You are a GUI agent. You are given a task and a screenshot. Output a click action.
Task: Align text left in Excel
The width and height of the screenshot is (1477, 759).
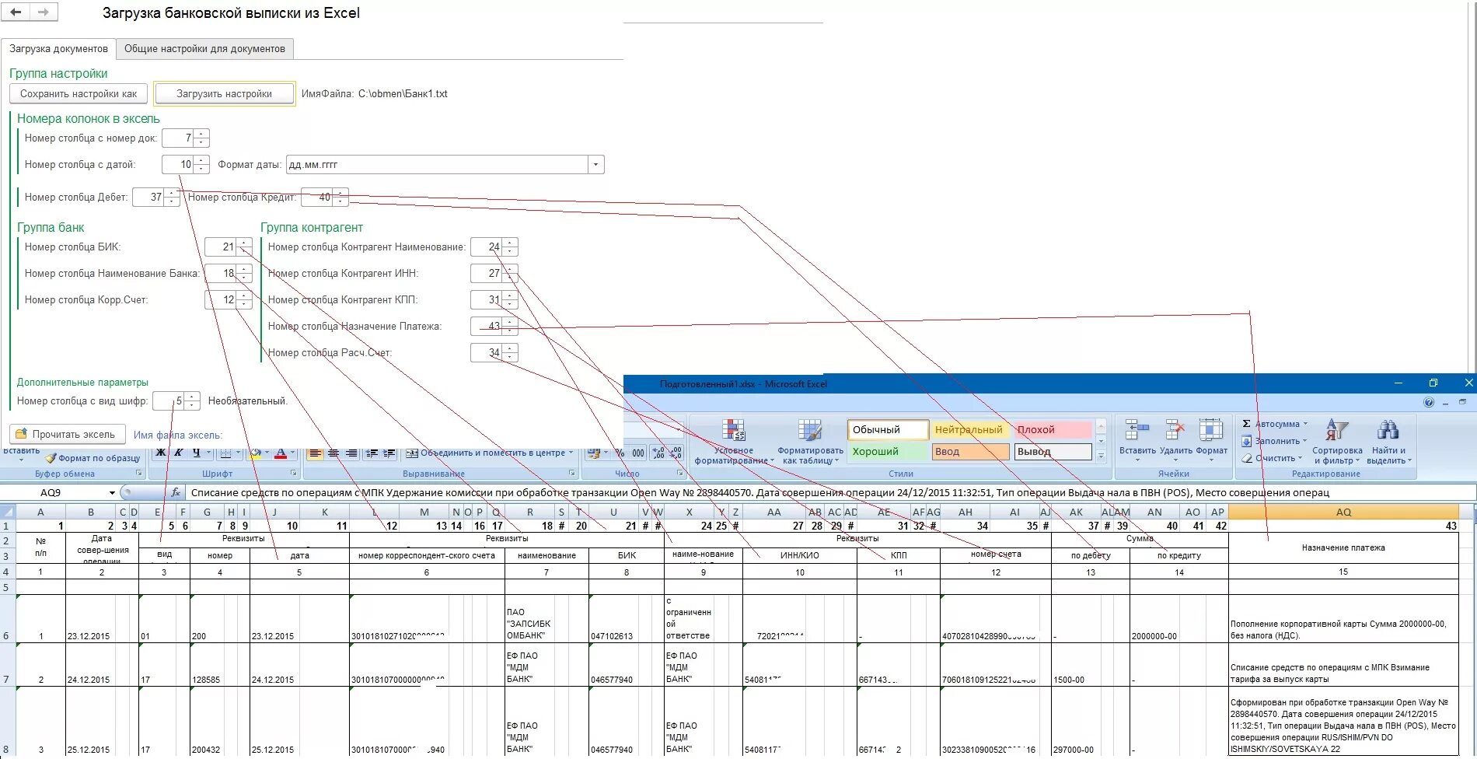click(316, 453)
